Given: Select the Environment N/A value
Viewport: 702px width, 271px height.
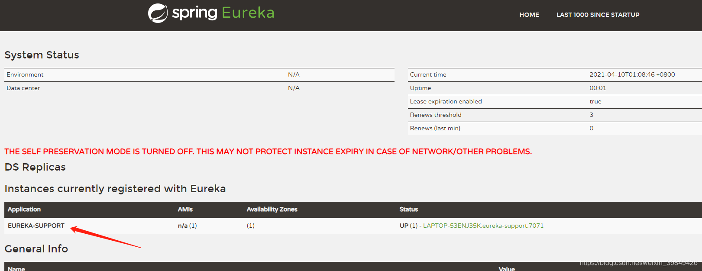Looking at the screenshot, I should [294, 74].
